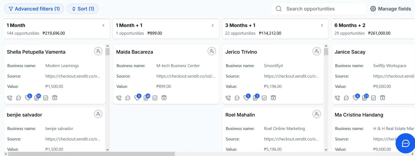Image resolution: width=415 pixels, height=156 pixels.
Task: Open tags icon with badge 5 on Jerico card
Action: tap(246, 97)
